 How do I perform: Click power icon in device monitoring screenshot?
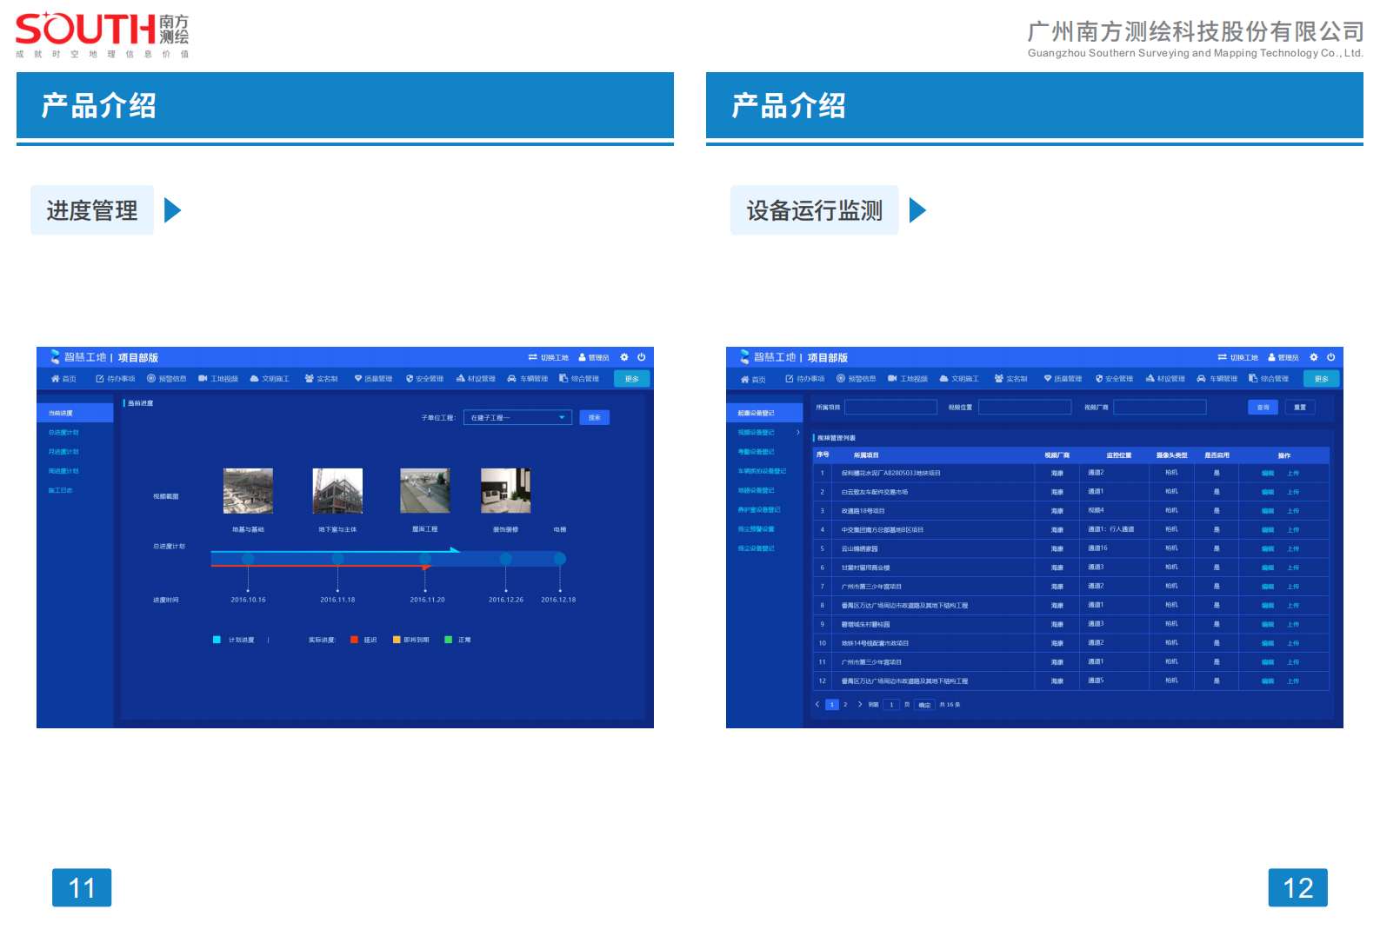click(x=1331, y=357)
